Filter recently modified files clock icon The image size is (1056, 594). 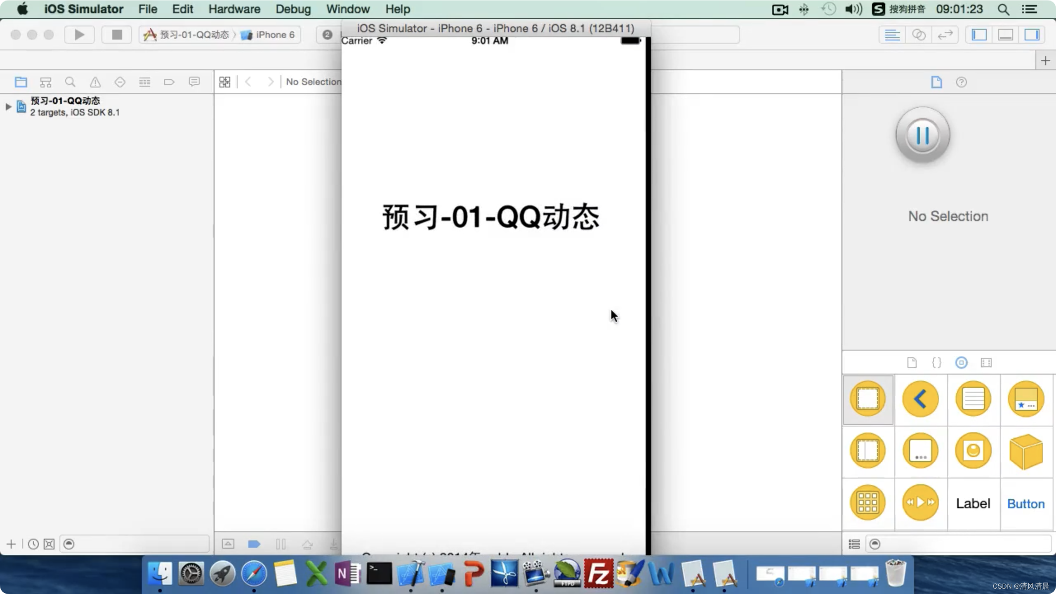33,544
